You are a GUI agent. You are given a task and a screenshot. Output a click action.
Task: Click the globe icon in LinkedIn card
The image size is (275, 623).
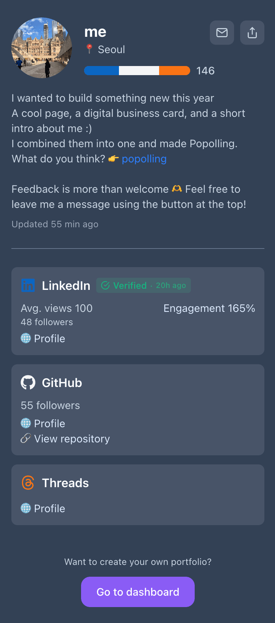tap(26, 338)
